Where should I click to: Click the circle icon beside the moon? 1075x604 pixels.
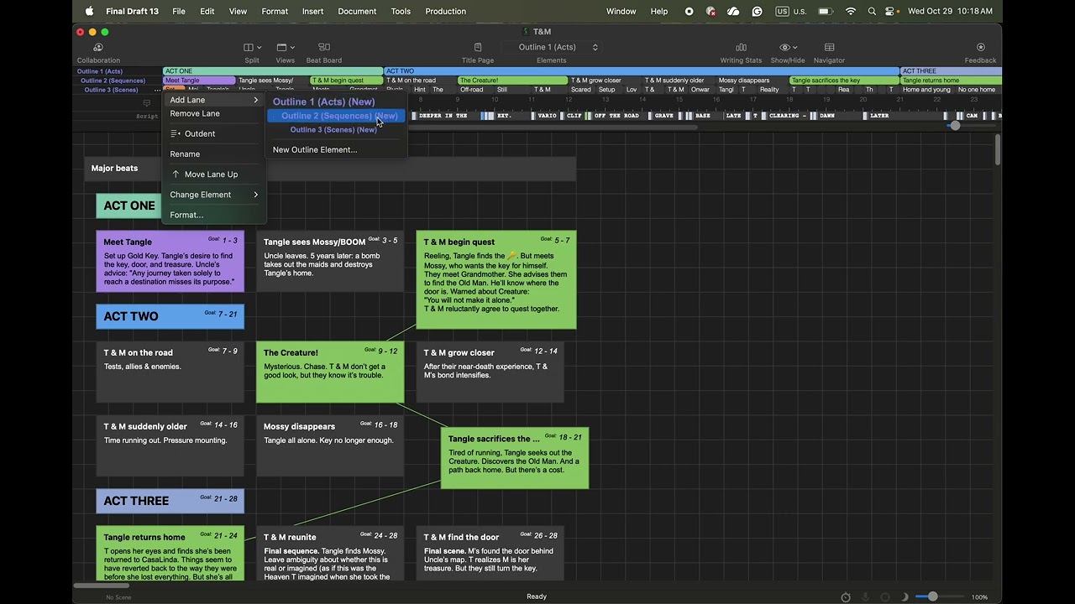tap(885, 597)
